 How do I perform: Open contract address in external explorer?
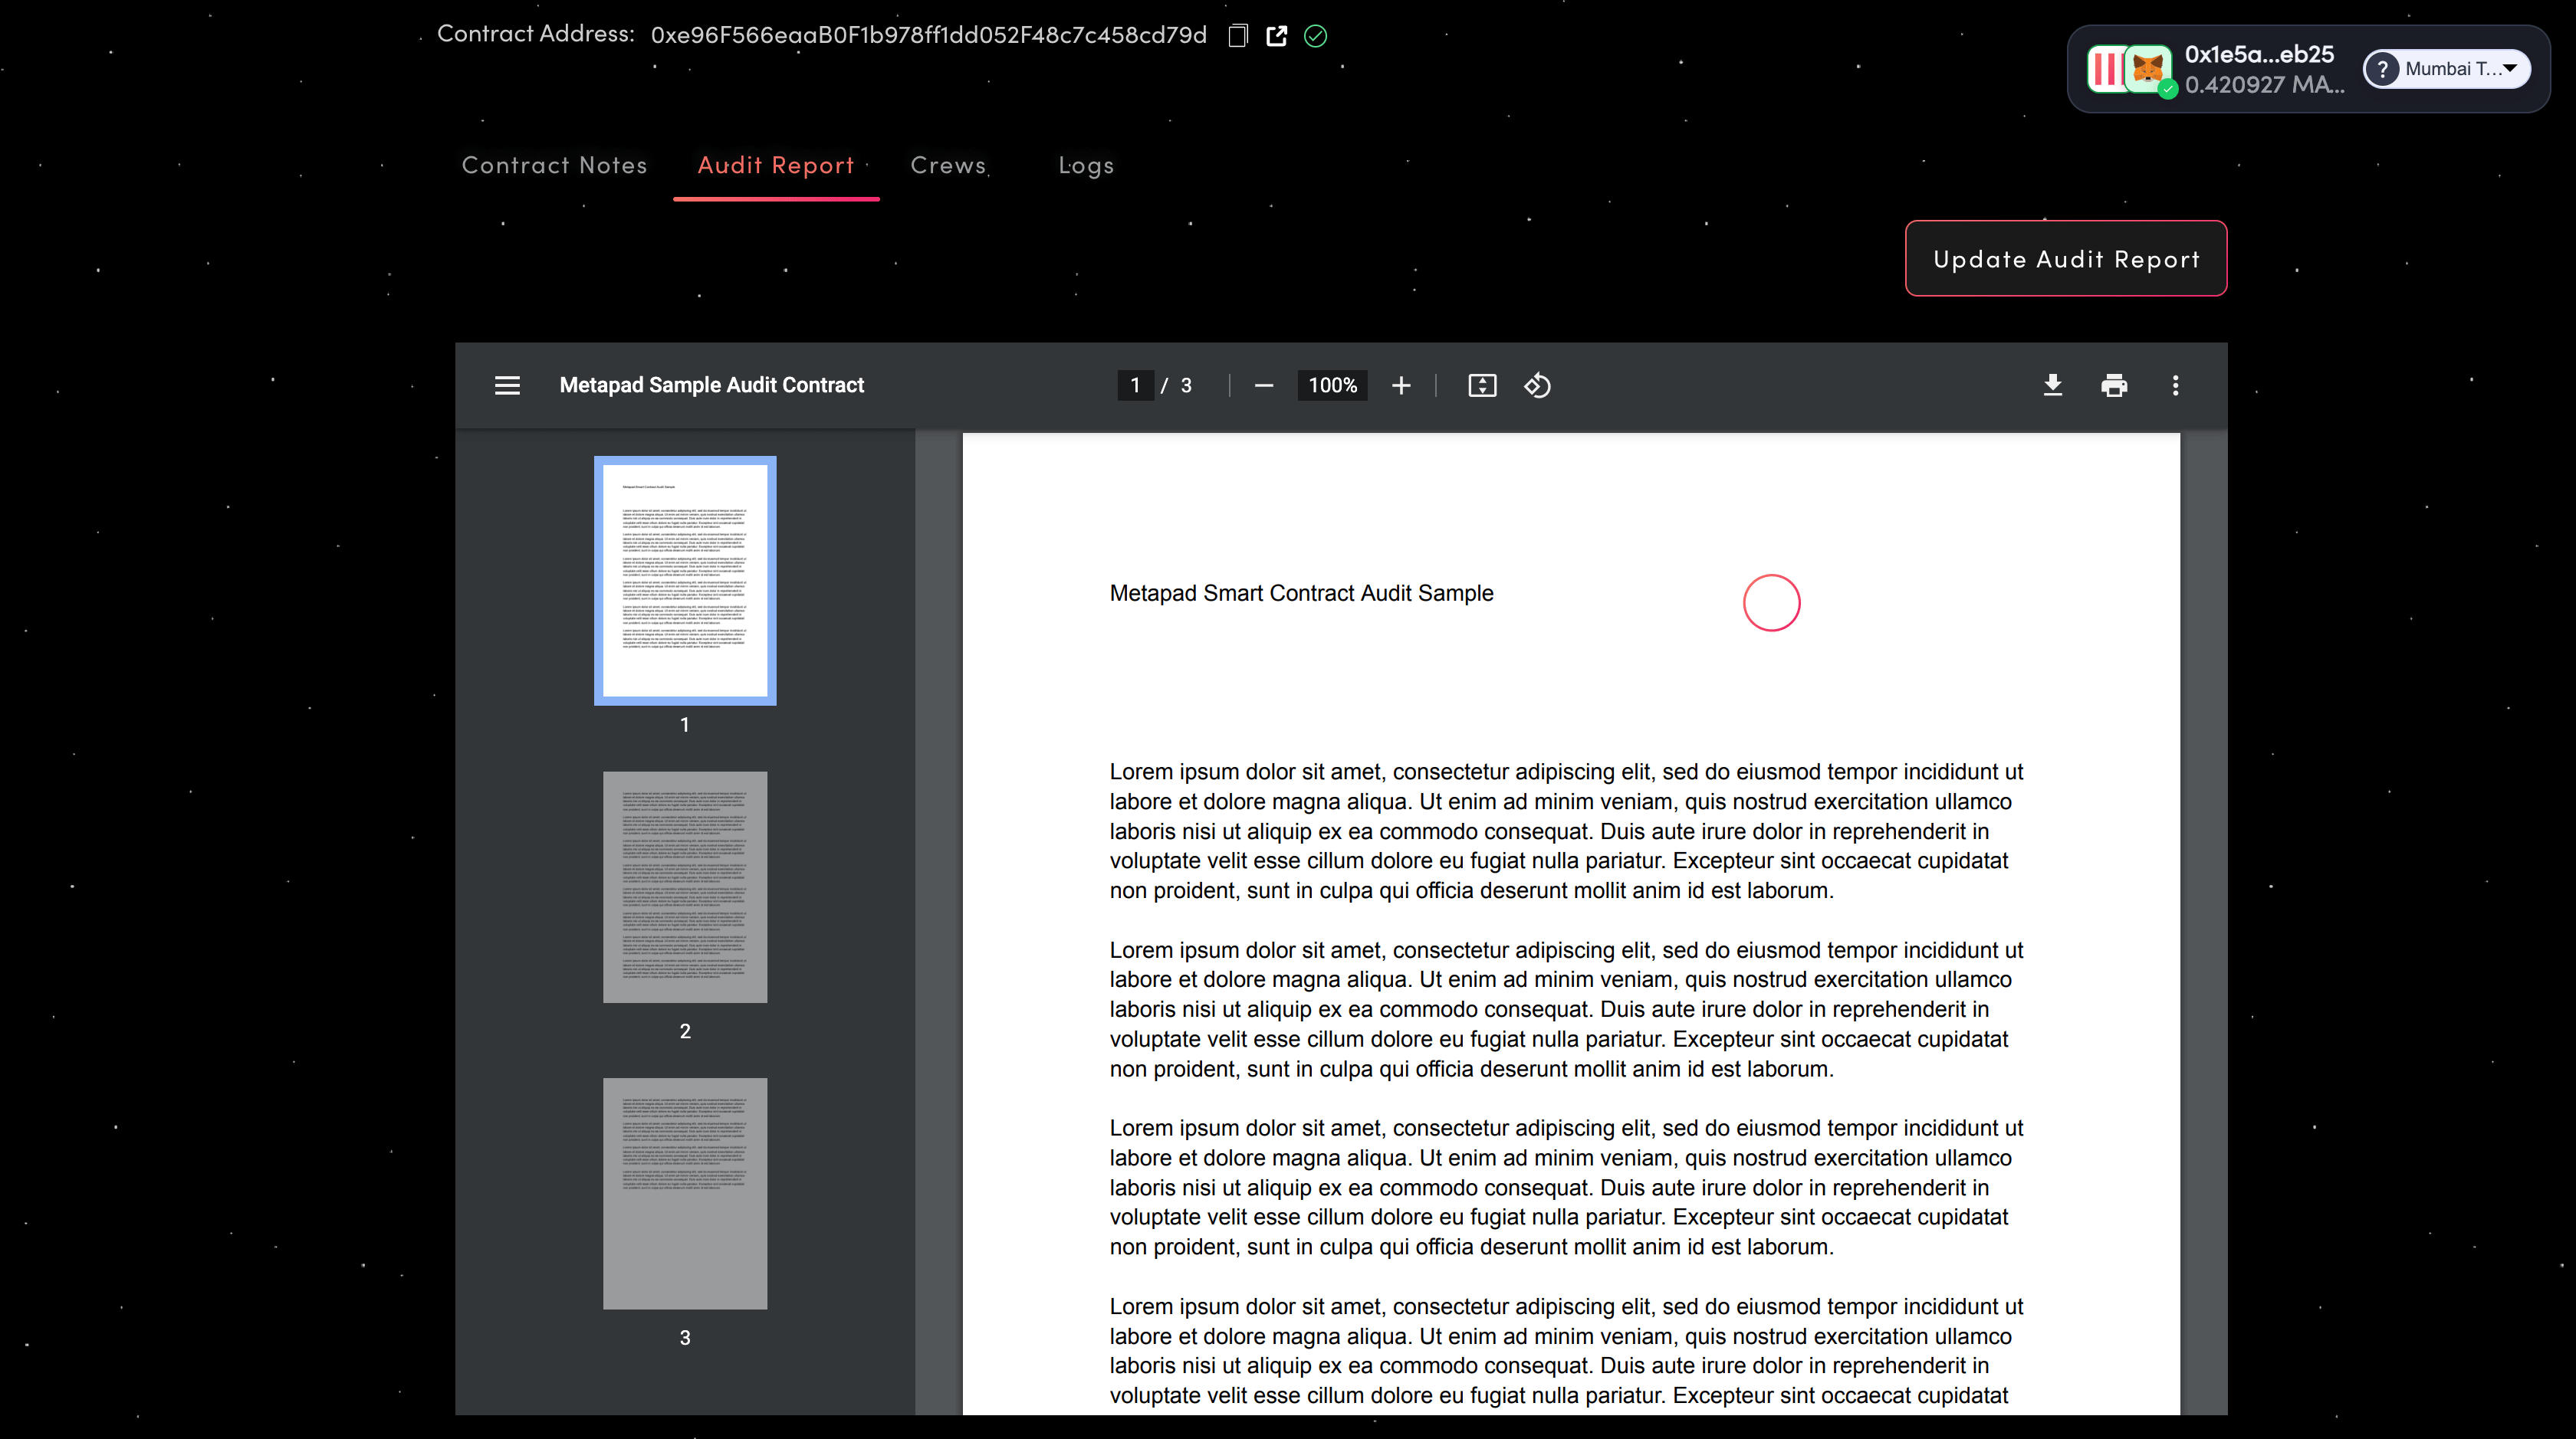[1276, 36]
